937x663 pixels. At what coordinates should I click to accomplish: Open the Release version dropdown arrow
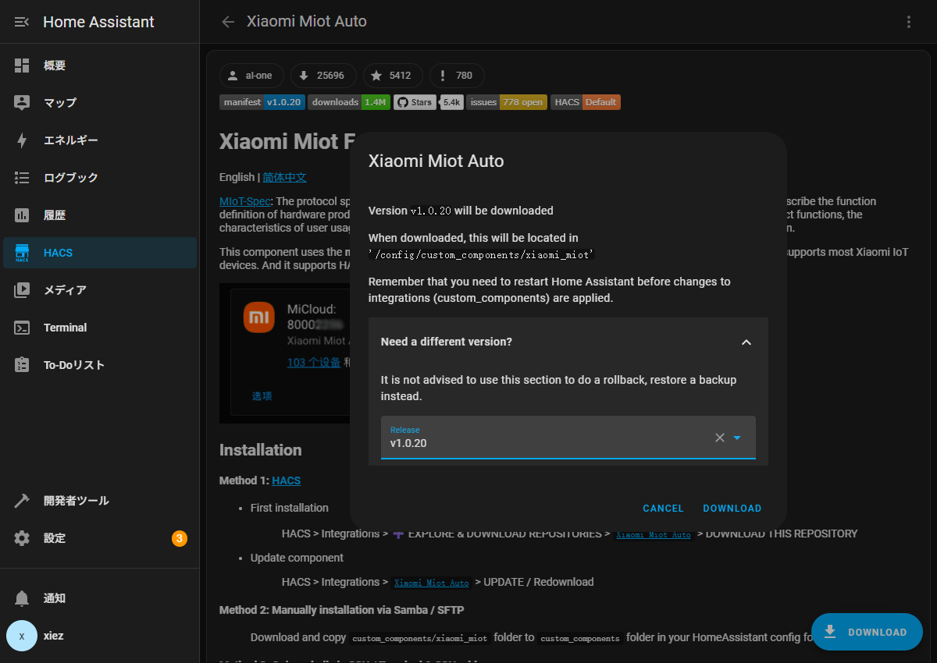pyautogui.click(x=737, y=438)
